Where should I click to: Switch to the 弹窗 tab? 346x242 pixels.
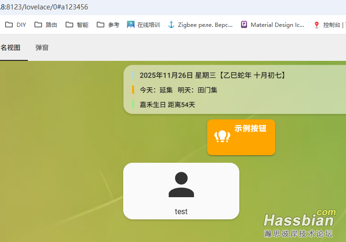pyautogui.click(x=42, y=48)
